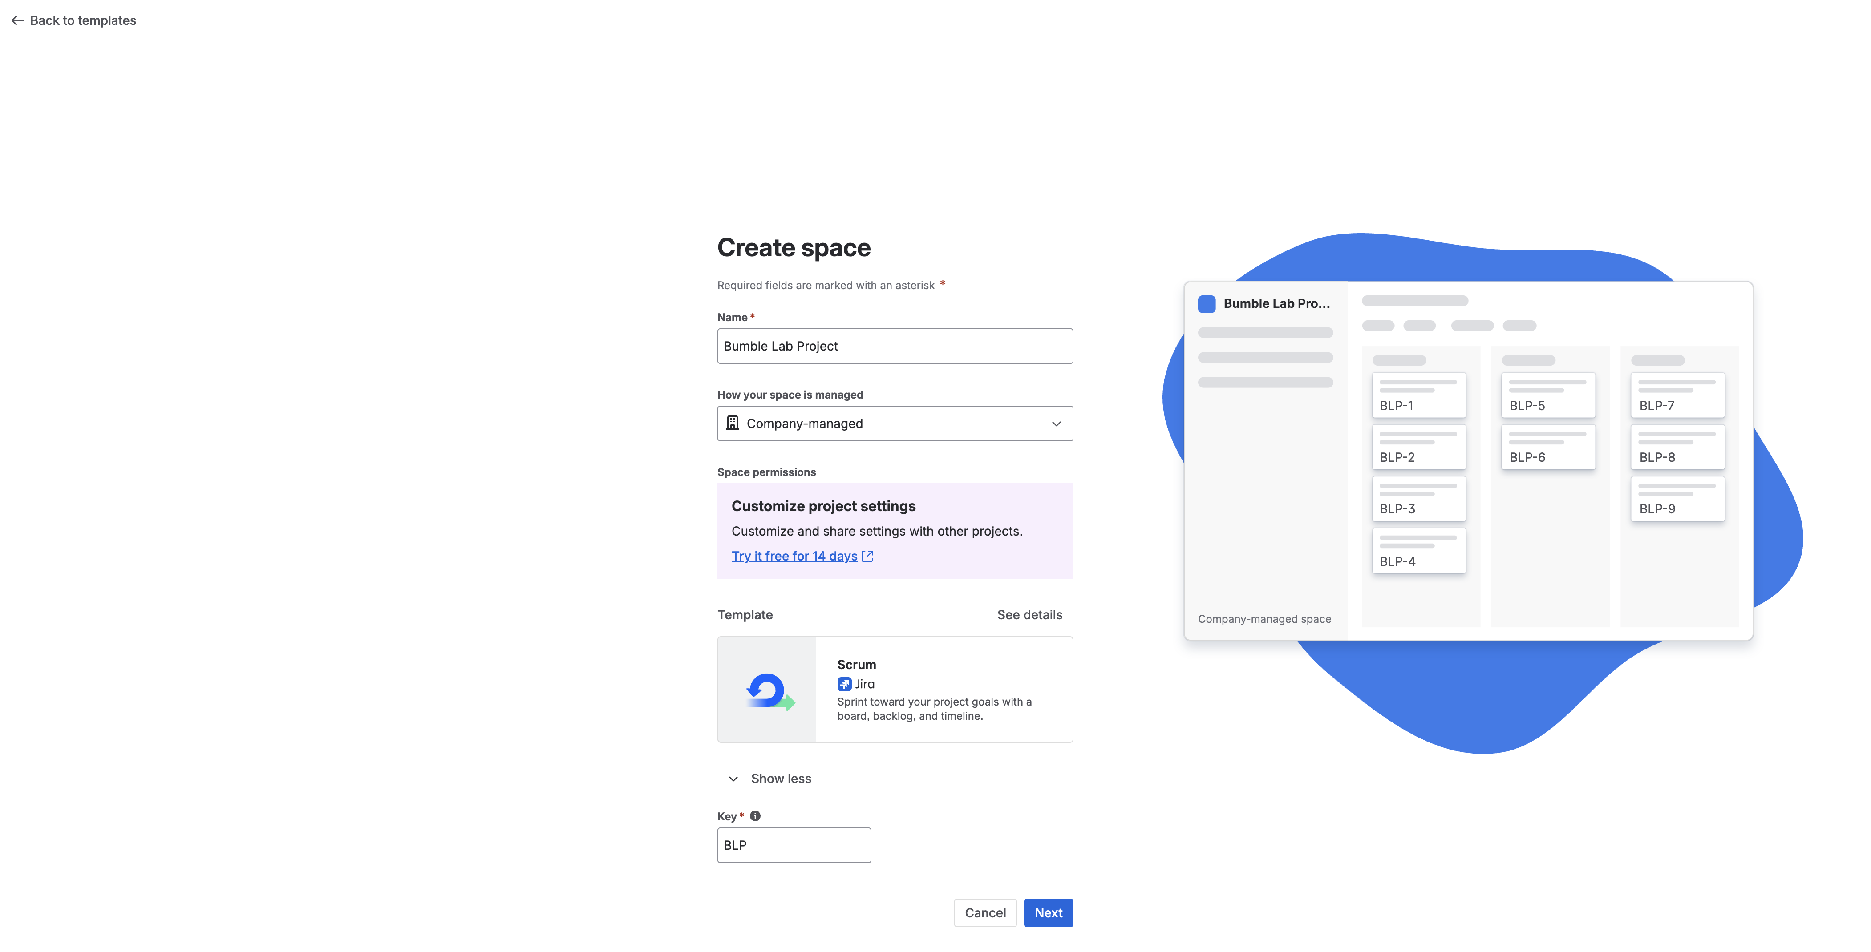Collapse the Show less chevron
This screenshot has height=952, width=1871.
pos(733,779)
